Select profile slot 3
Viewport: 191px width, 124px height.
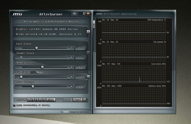pyautogui.click(x=36, y=100)
